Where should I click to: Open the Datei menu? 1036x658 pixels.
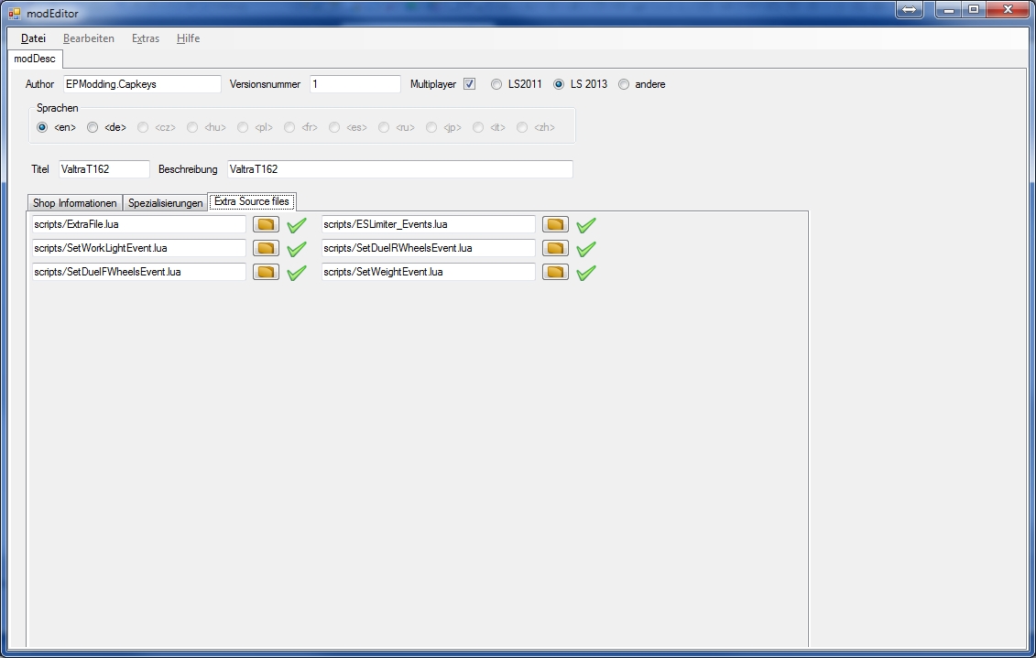(33, 38)
